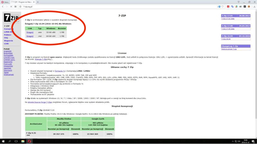The width and height of the screenshot is (257, 144).
Task: Switch language to Francuski
Action: pyautogui.click(x=8, y=64)
